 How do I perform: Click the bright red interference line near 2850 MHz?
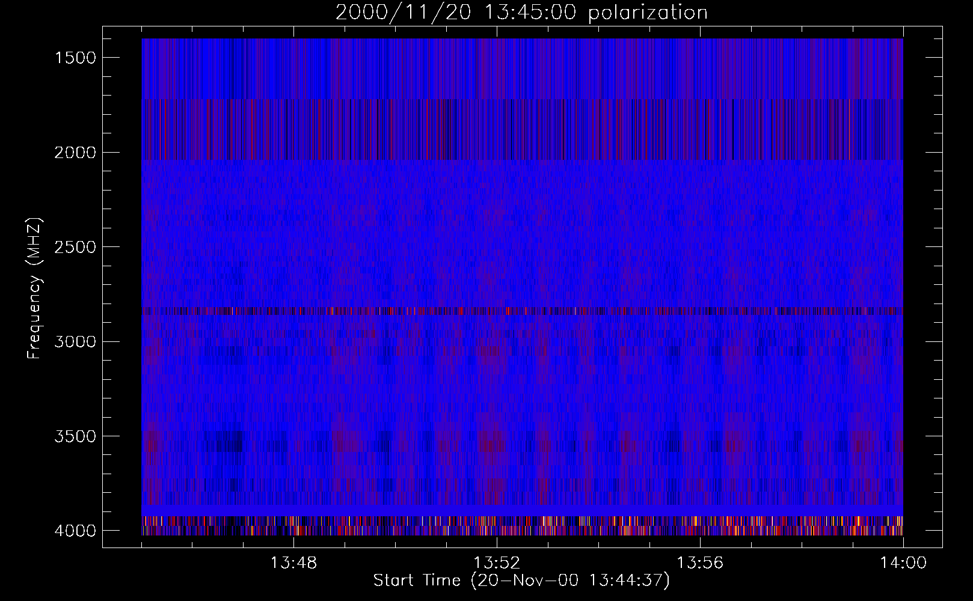click(x=522, y=311)
